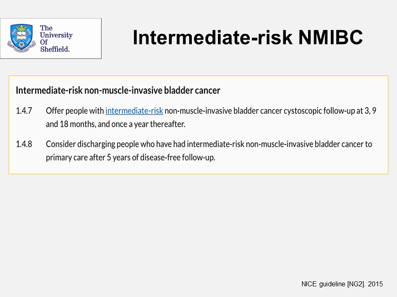
Task: Click the word 'Sheffield.' in the logo
Action: pyautogui.click(x=55, y=49)
